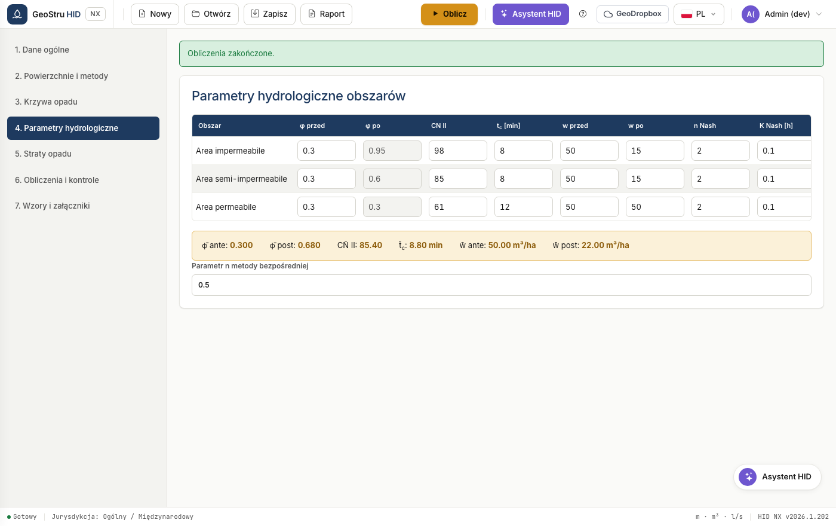The height and width of the screenshot is (526, 836).
Task: Open the floating Asystent HID chat bubble
Action: tap(777, 477)
